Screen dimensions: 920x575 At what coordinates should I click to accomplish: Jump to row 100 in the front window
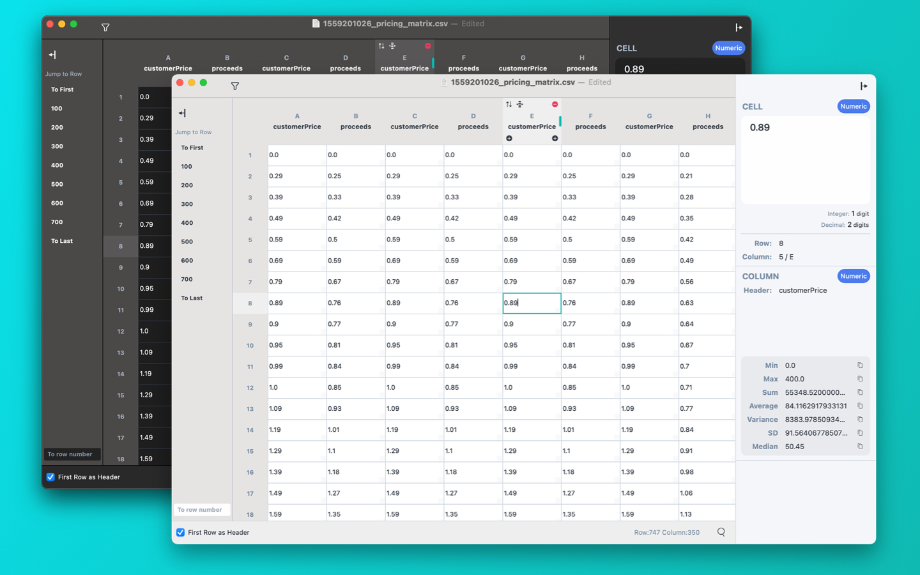[x=187, y=166]
